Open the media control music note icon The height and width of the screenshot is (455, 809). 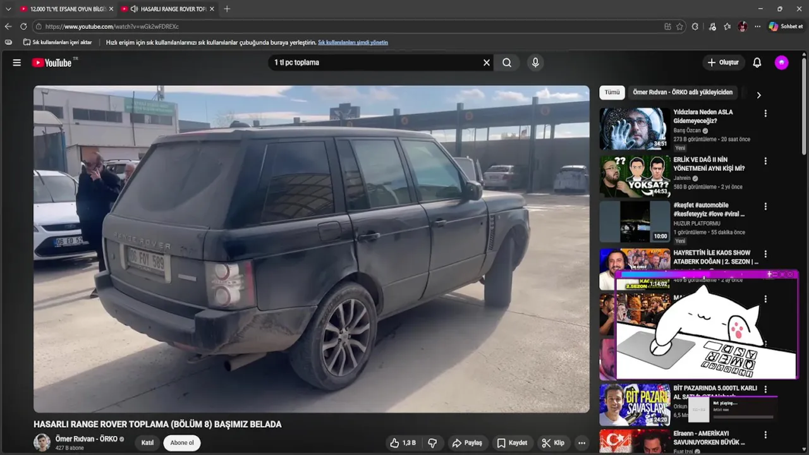[x=712, y=27]
